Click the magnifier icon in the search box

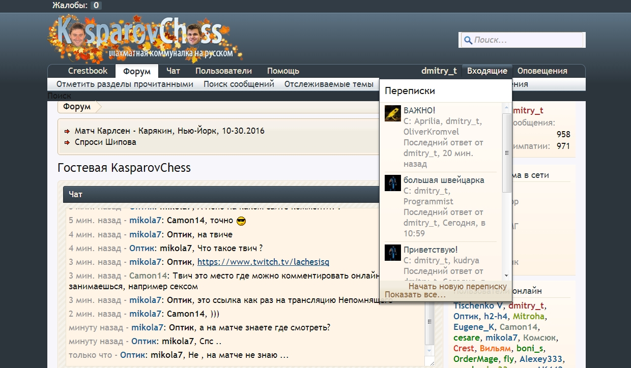point(468,40)
